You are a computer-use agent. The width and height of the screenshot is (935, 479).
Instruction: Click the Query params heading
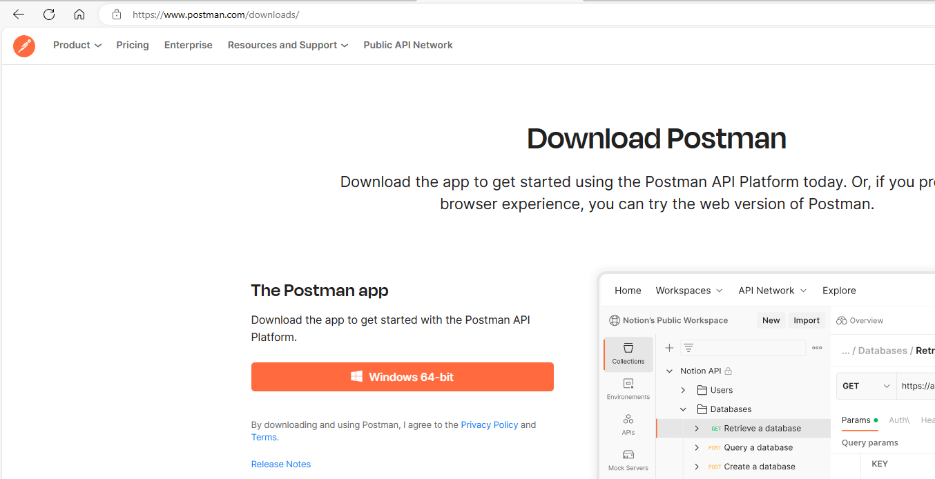click(x=870, y=442)
